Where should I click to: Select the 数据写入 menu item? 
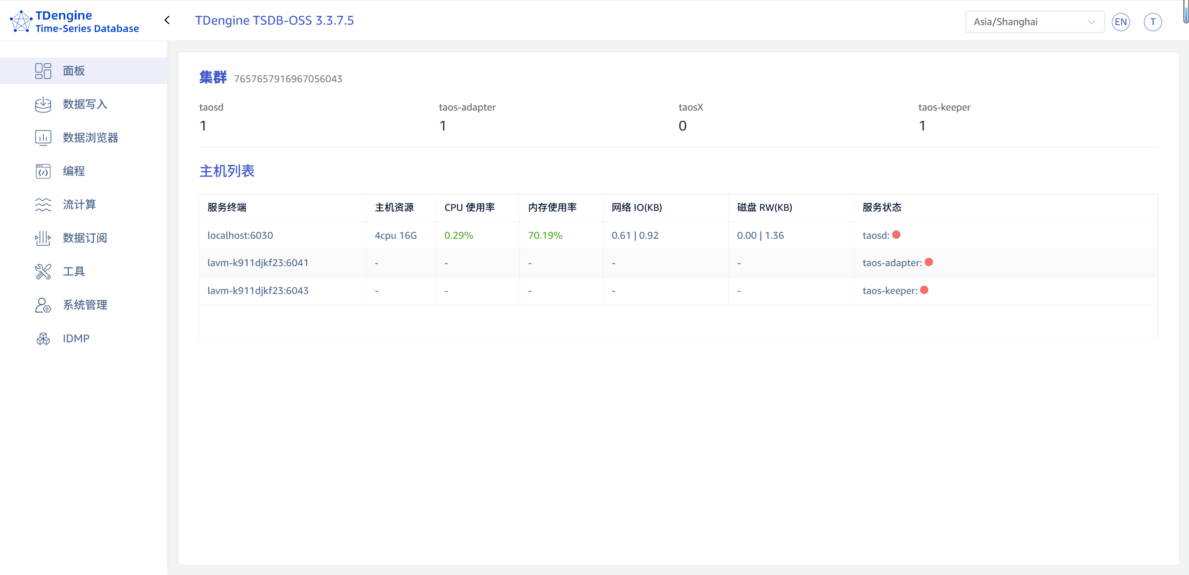[x=85, y=104]
